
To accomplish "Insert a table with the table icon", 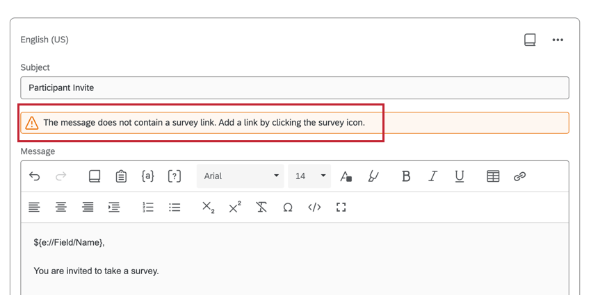I will pyautogui.click(x=493, y=176).
